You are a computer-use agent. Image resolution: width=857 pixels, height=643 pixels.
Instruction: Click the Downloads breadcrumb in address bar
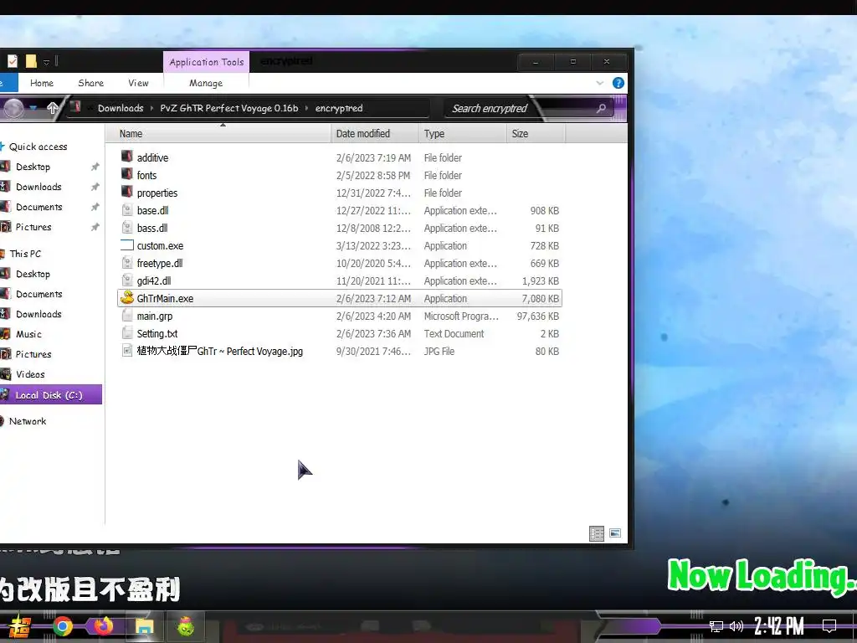[x=121, y=108]
